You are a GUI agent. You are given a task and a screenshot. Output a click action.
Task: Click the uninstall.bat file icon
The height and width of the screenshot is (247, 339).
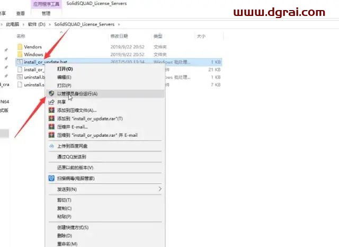coord(20,77)
